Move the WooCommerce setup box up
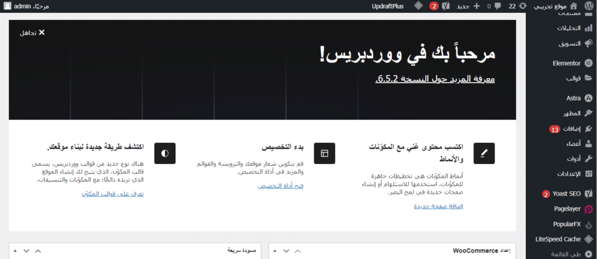Viewport: 597px width, 259px height. point(298,251)
